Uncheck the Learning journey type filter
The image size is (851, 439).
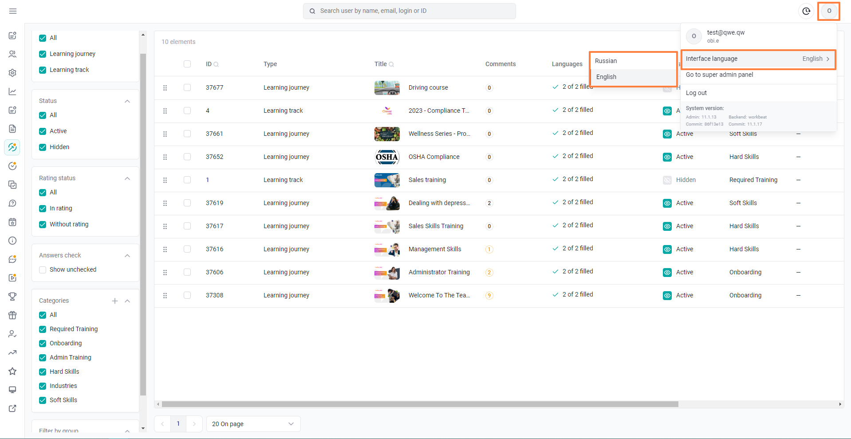tap(43, 54)
